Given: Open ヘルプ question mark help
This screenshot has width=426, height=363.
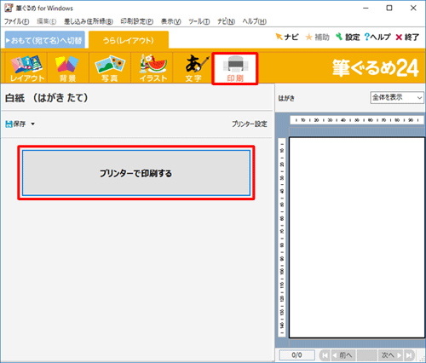Looking at the screenshot, I should point(377,37).
